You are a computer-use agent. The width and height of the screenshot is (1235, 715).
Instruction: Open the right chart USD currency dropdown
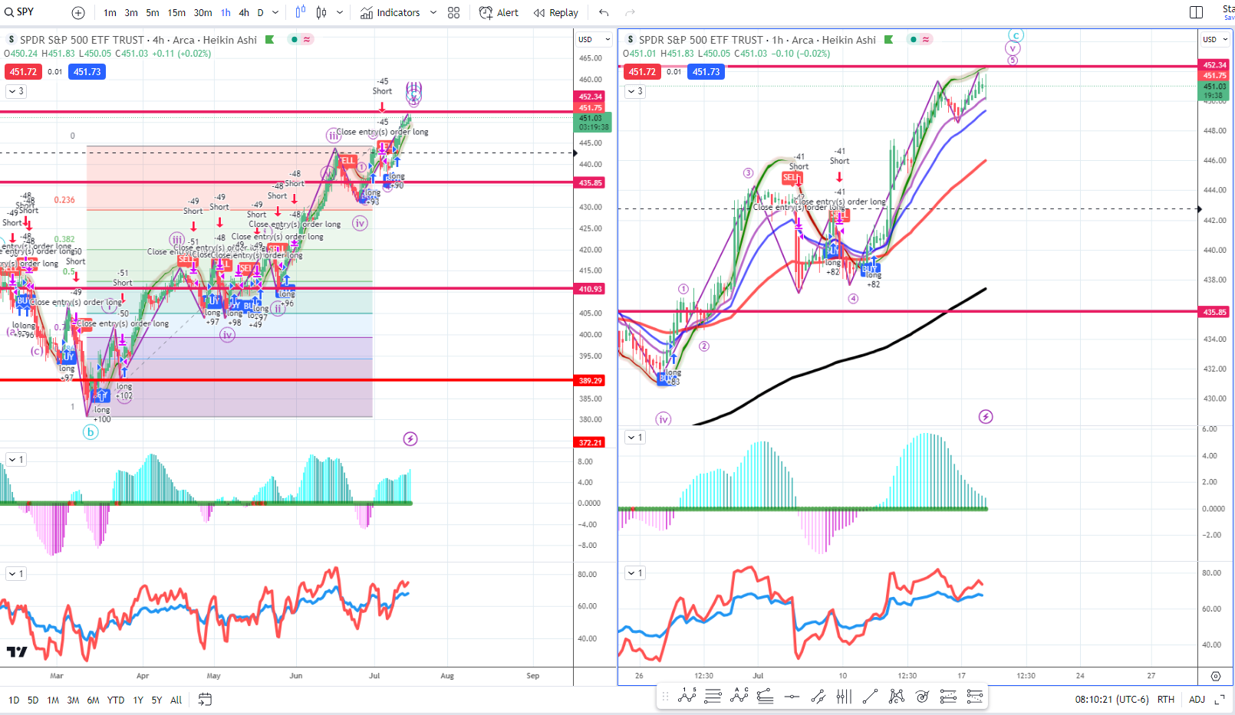1216,39
